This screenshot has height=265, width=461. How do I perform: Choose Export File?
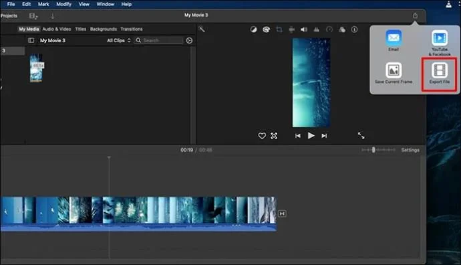[440, 73]
